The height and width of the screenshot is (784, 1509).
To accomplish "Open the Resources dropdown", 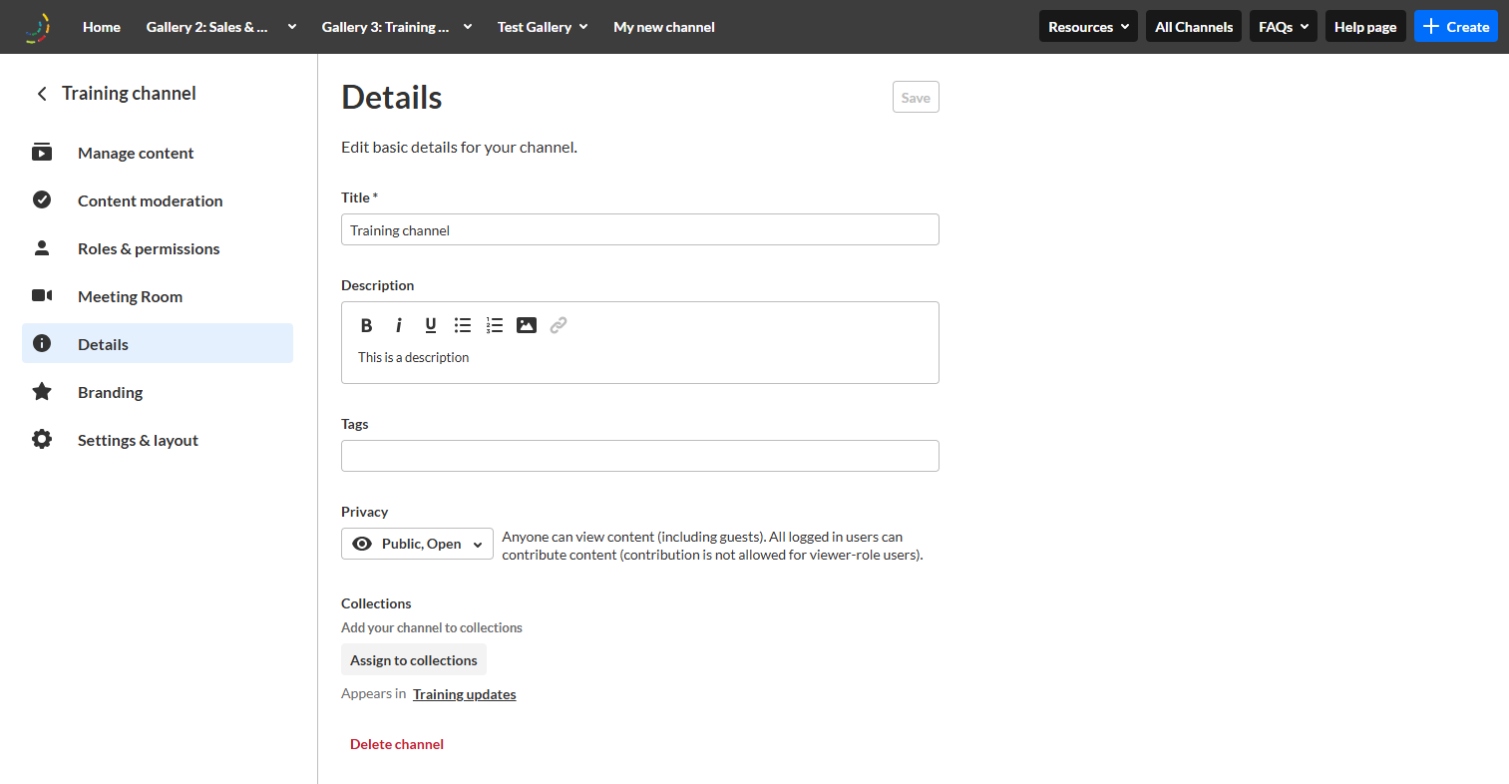I will [1088, 27].
